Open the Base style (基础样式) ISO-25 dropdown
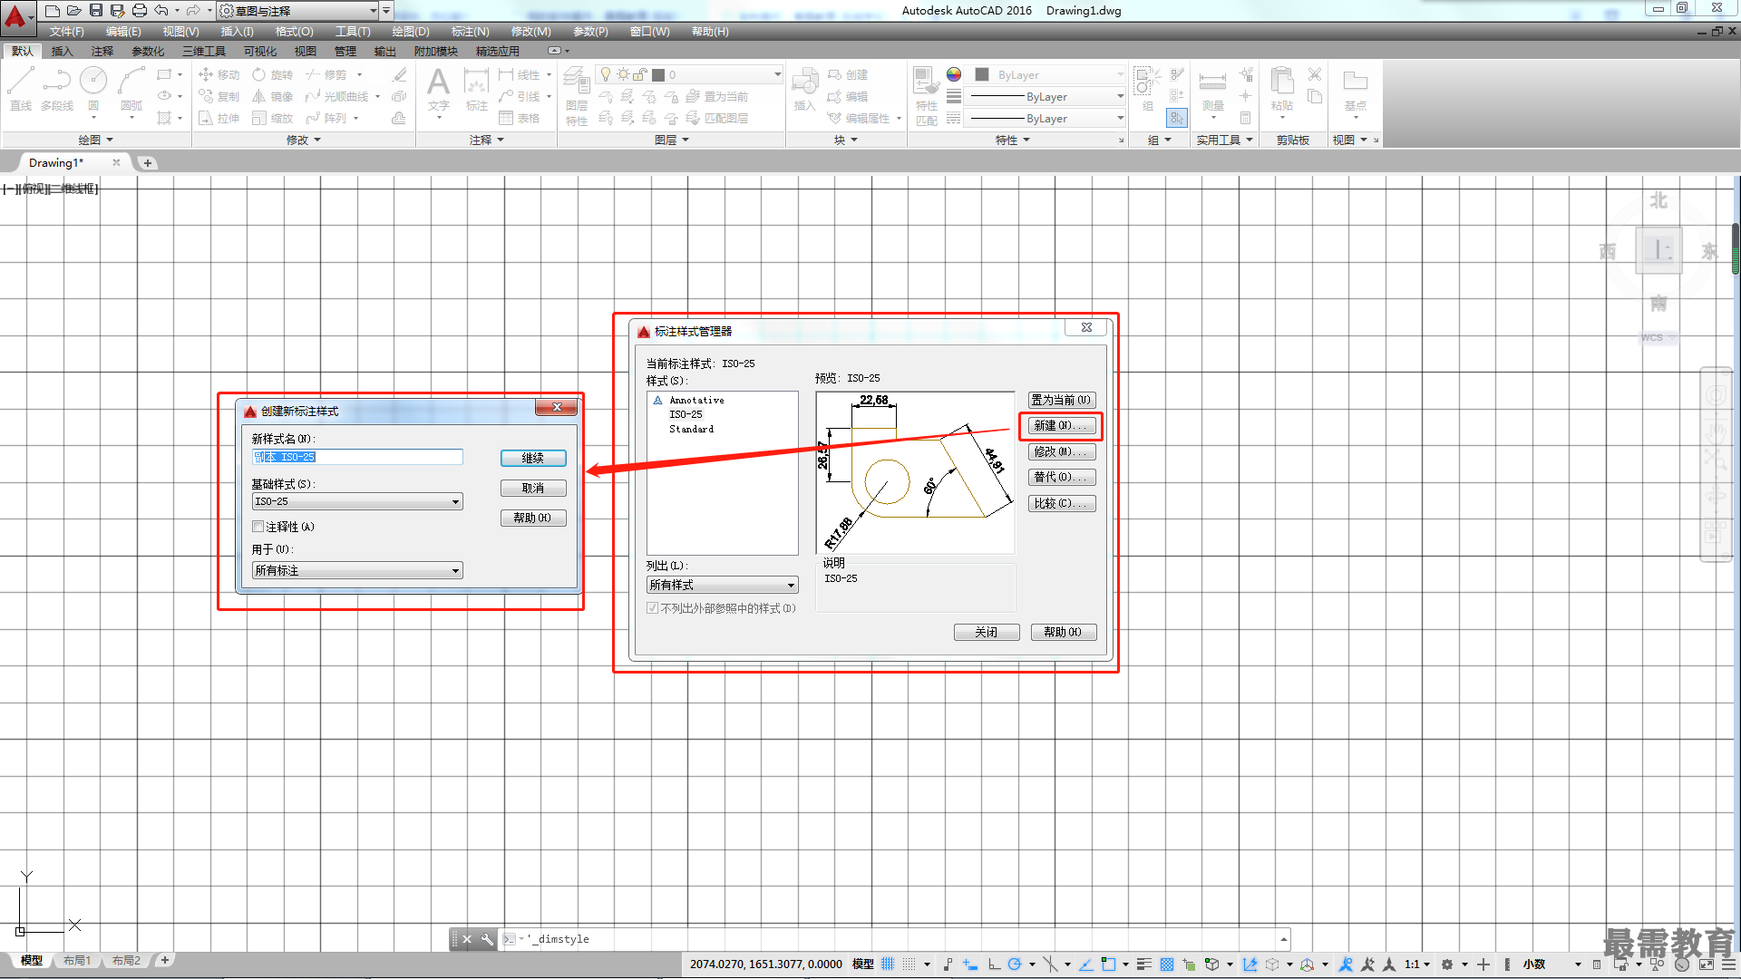 [357, 501]
